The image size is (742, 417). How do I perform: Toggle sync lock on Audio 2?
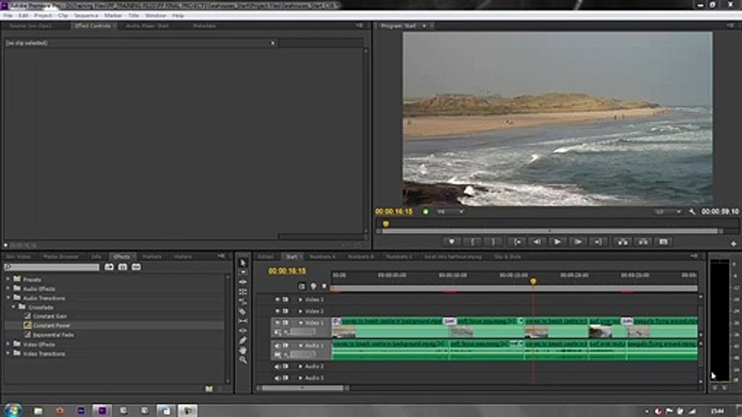286,367
